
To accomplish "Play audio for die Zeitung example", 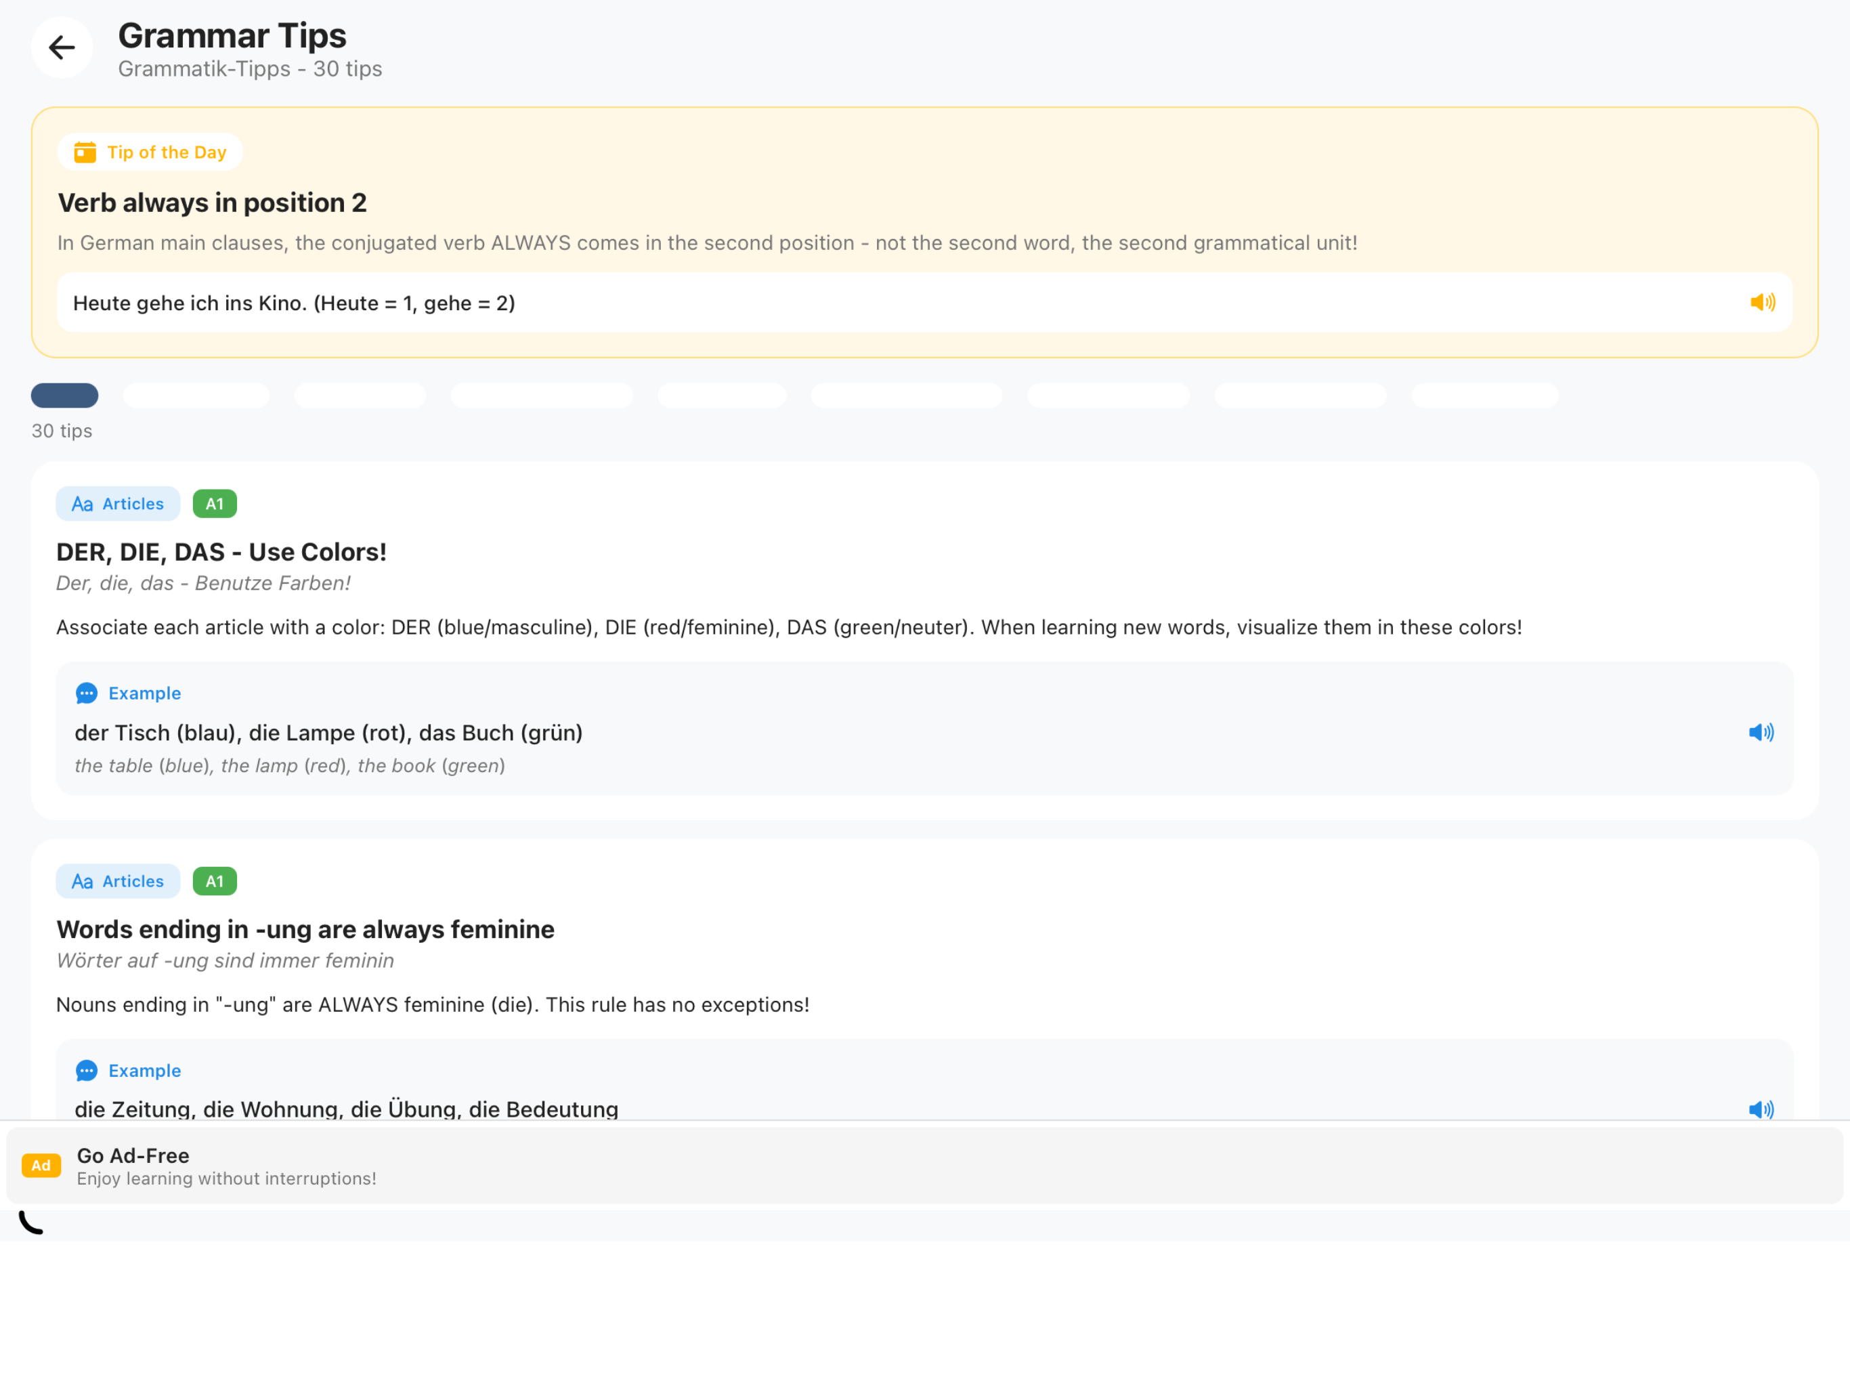I will pyautogui.click(x=1761, y=1109).
